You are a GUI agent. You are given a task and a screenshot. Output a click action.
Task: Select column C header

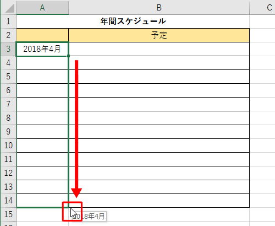[x=262, y=7]
